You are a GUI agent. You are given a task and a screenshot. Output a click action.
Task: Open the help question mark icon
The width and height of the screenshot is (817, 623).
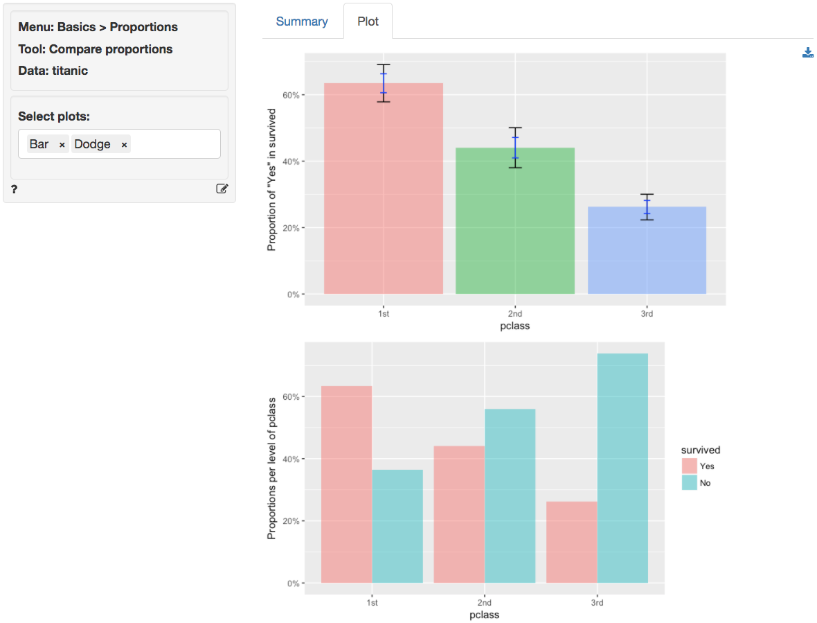(x=15, y=188)
